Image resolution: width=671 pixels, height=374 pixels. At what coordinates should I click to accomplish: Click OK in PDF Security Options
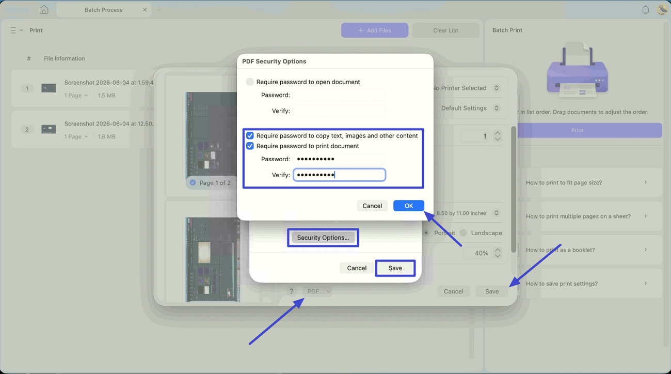pyautogui.click(x=409, y=206)
